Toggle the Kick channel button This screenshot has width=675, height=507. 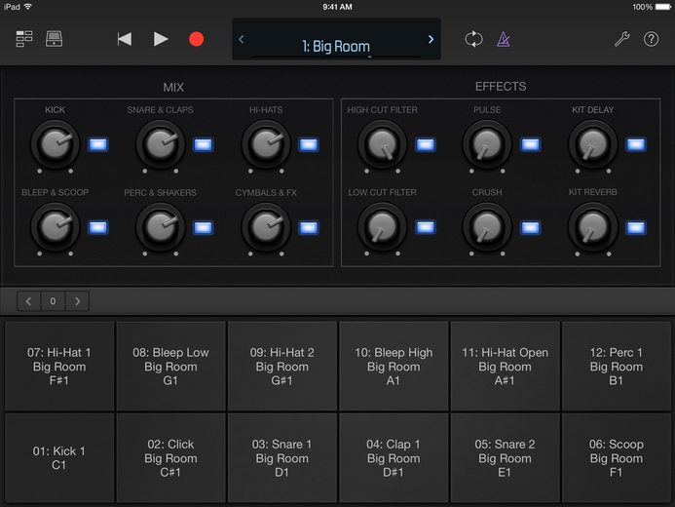97,144
